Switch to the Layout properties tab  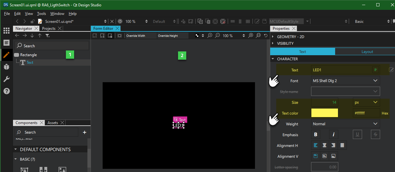367,52
